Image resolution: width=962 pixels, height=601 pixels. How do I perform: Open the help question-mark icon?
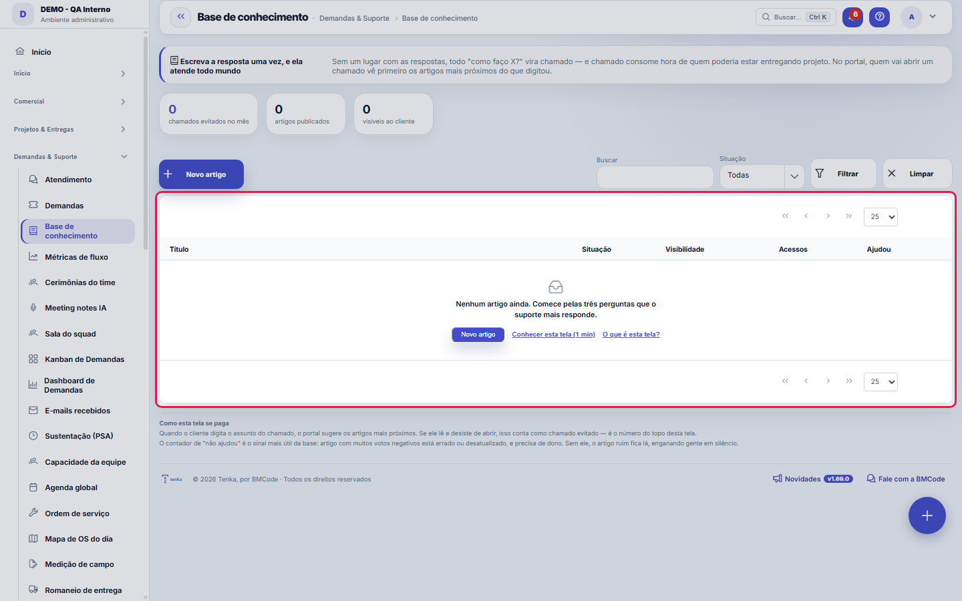[880, 17]
